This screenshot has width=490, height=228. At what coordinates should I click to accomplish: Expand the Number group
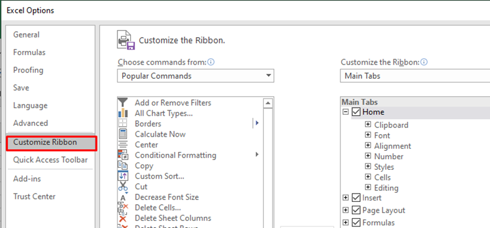tap(368, 156)
